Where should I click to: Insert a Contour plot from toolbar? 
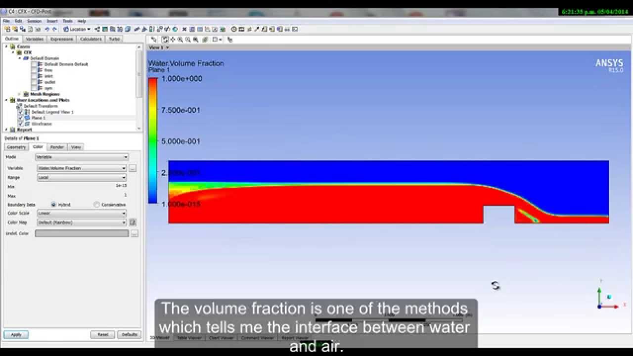(104, 29)
